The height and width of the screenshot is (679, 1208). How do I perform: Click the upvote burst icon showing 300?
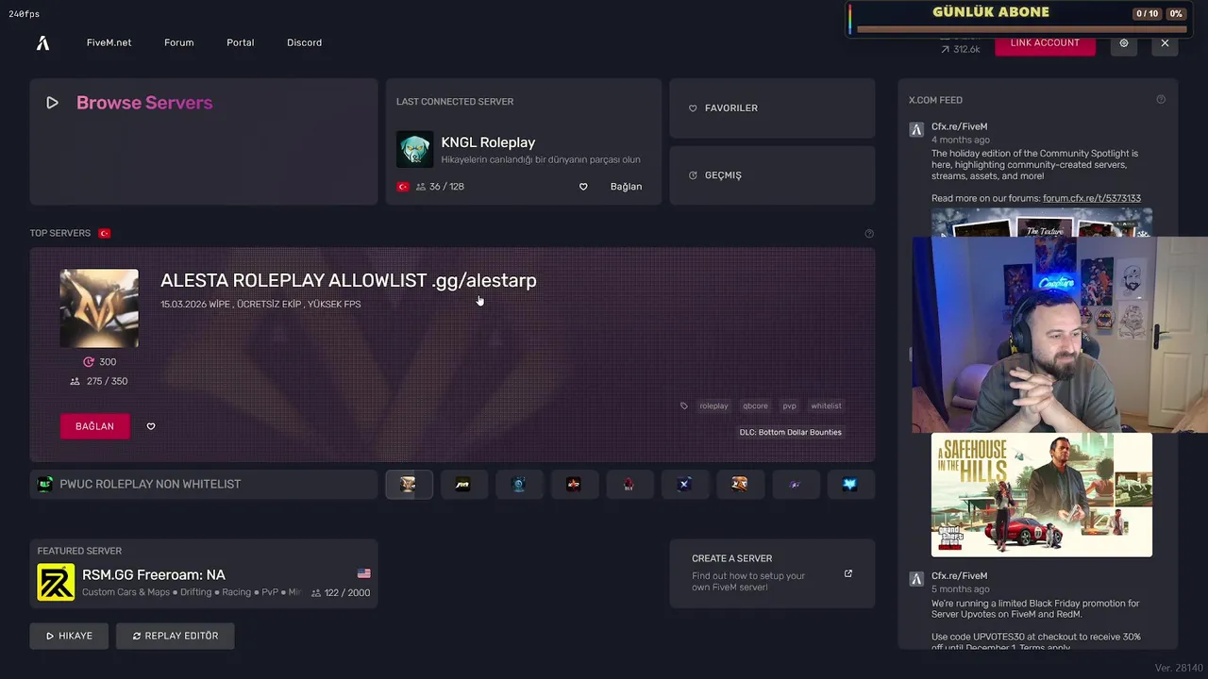[89, 362]
